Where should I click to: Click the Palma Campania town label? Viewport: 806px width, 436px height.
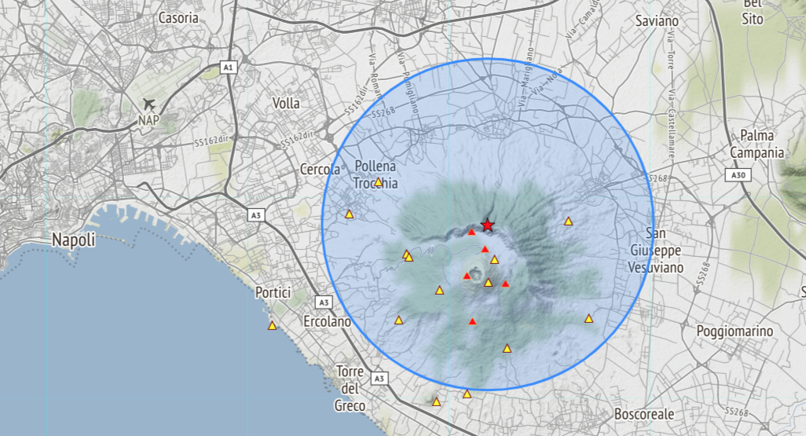click(x=757, y=145)
